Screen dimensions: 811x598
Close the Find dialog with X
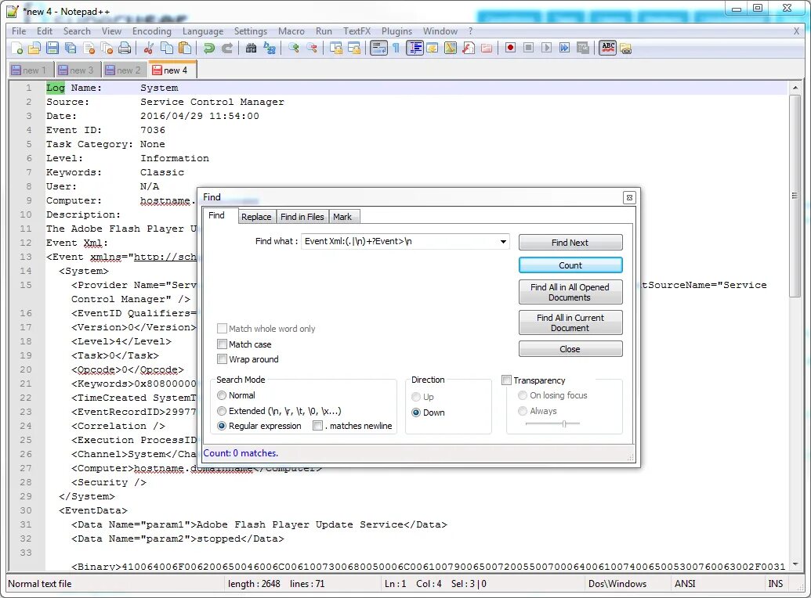tap(629, 197)
